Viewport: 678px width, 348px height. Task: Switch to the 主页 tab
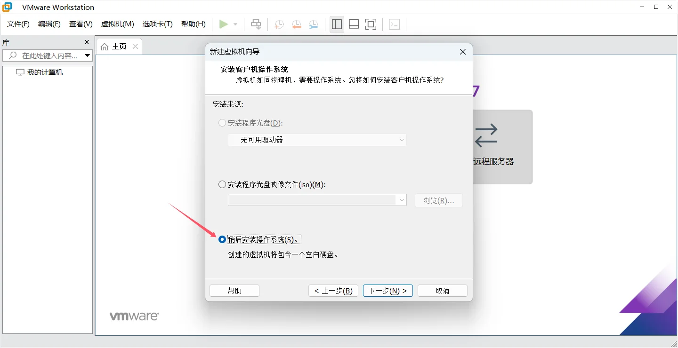(119, 46)
